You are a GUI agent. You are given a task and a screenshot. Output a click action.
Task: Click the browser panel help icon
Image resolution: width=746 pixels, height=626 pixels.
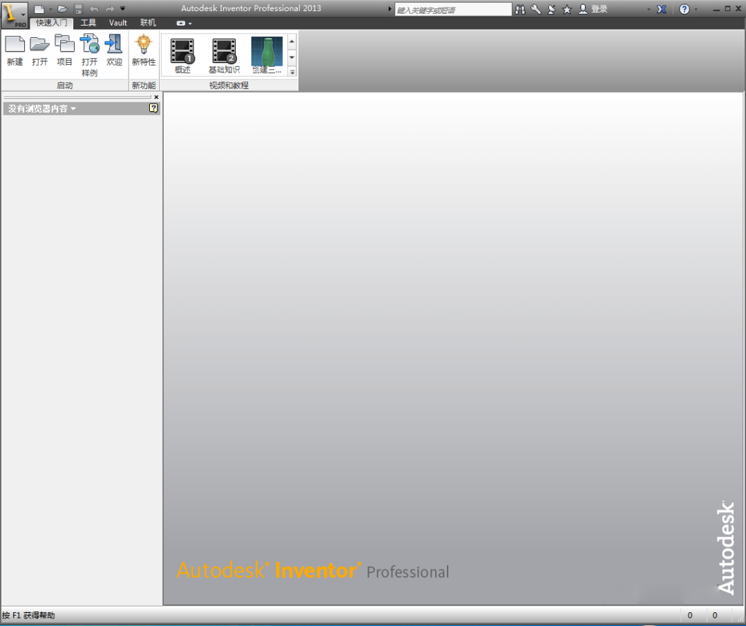tap(153, 108)
